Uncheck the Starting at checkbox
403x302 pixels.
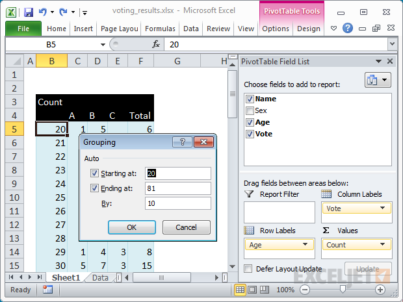tap(95, 173)
